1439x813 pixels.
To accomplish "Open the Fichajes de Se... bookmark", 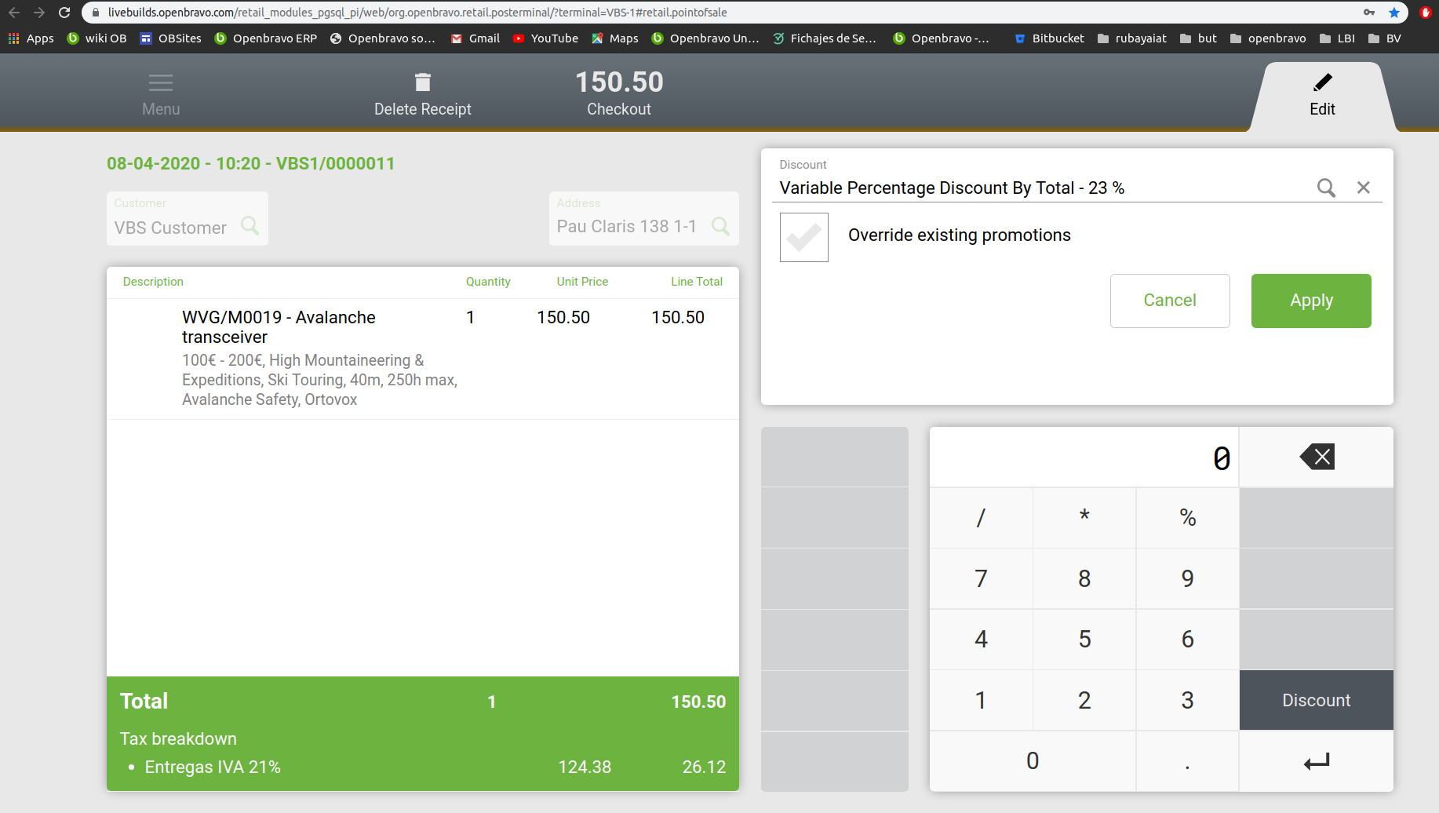I will click(x=825, y=38).
